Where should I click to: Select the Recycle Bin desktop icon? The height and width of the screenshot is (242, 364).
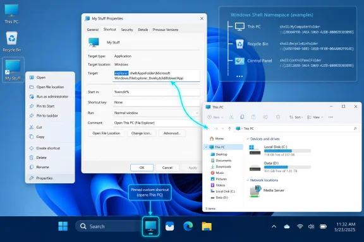(x=11, y=42)
